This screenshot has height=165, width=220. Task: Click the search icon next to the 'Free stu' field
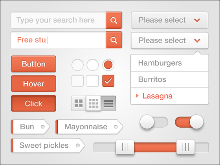tap(114, 40)
